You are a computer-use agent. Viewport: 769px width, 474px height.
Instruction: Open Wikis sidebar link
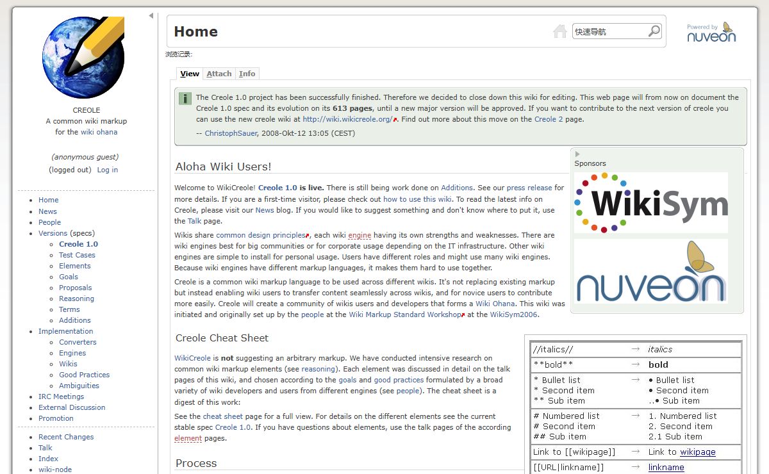[68, 364]
